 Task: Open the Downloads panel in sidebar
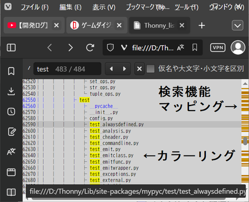click(x=11, y=91)
